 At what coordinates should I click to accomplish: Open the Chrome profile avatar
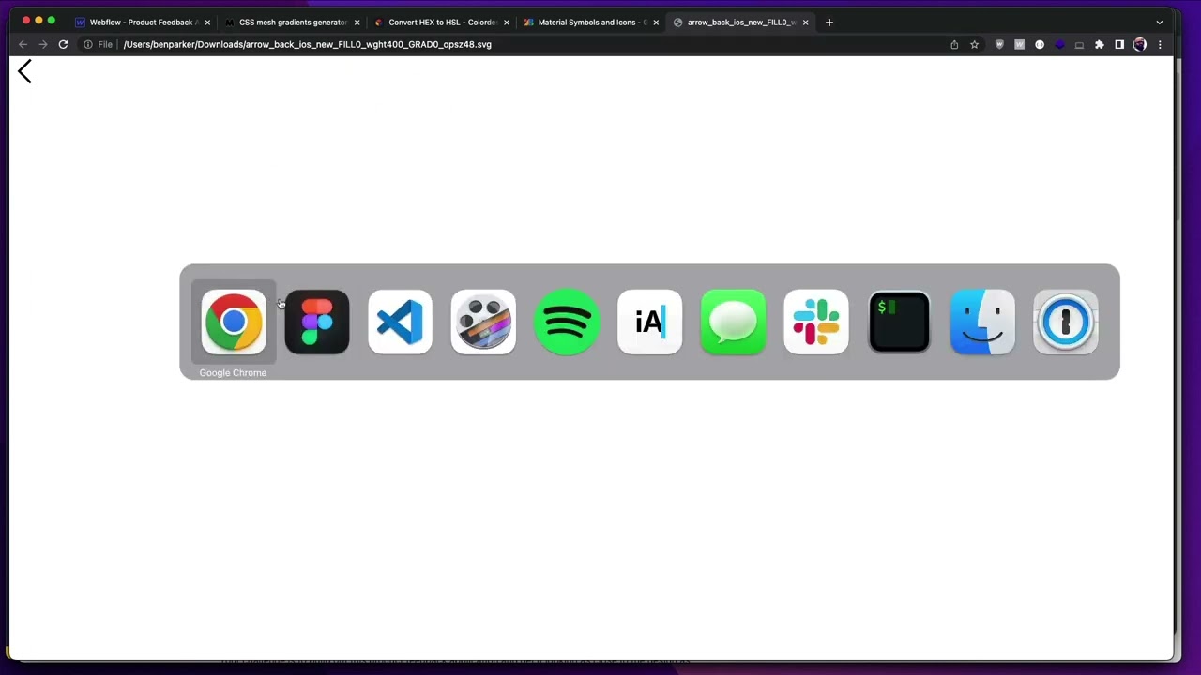(1139, 44)
